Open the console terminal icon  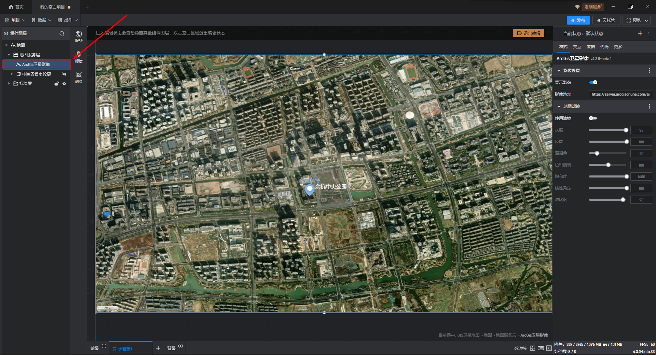point(549,348)
